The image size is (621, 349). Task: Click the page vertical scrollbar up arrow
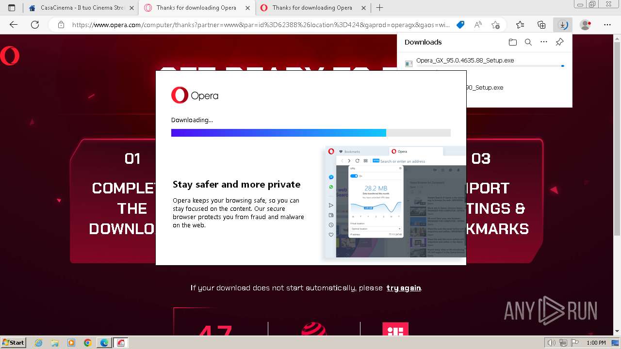pyautogui.click(x=617, y=38)
